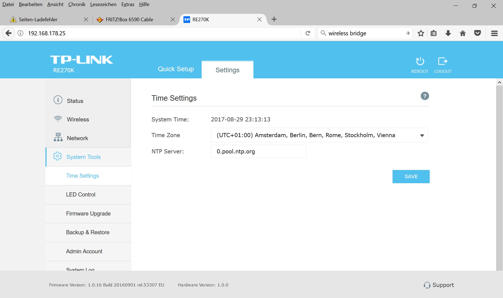
Task: Click the Time Settings heading
Action: [174, 98]
